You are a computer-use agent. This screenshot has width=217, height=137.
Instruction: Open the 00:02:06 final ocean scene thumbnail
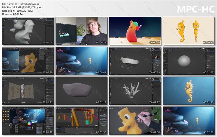click(189, 121)
